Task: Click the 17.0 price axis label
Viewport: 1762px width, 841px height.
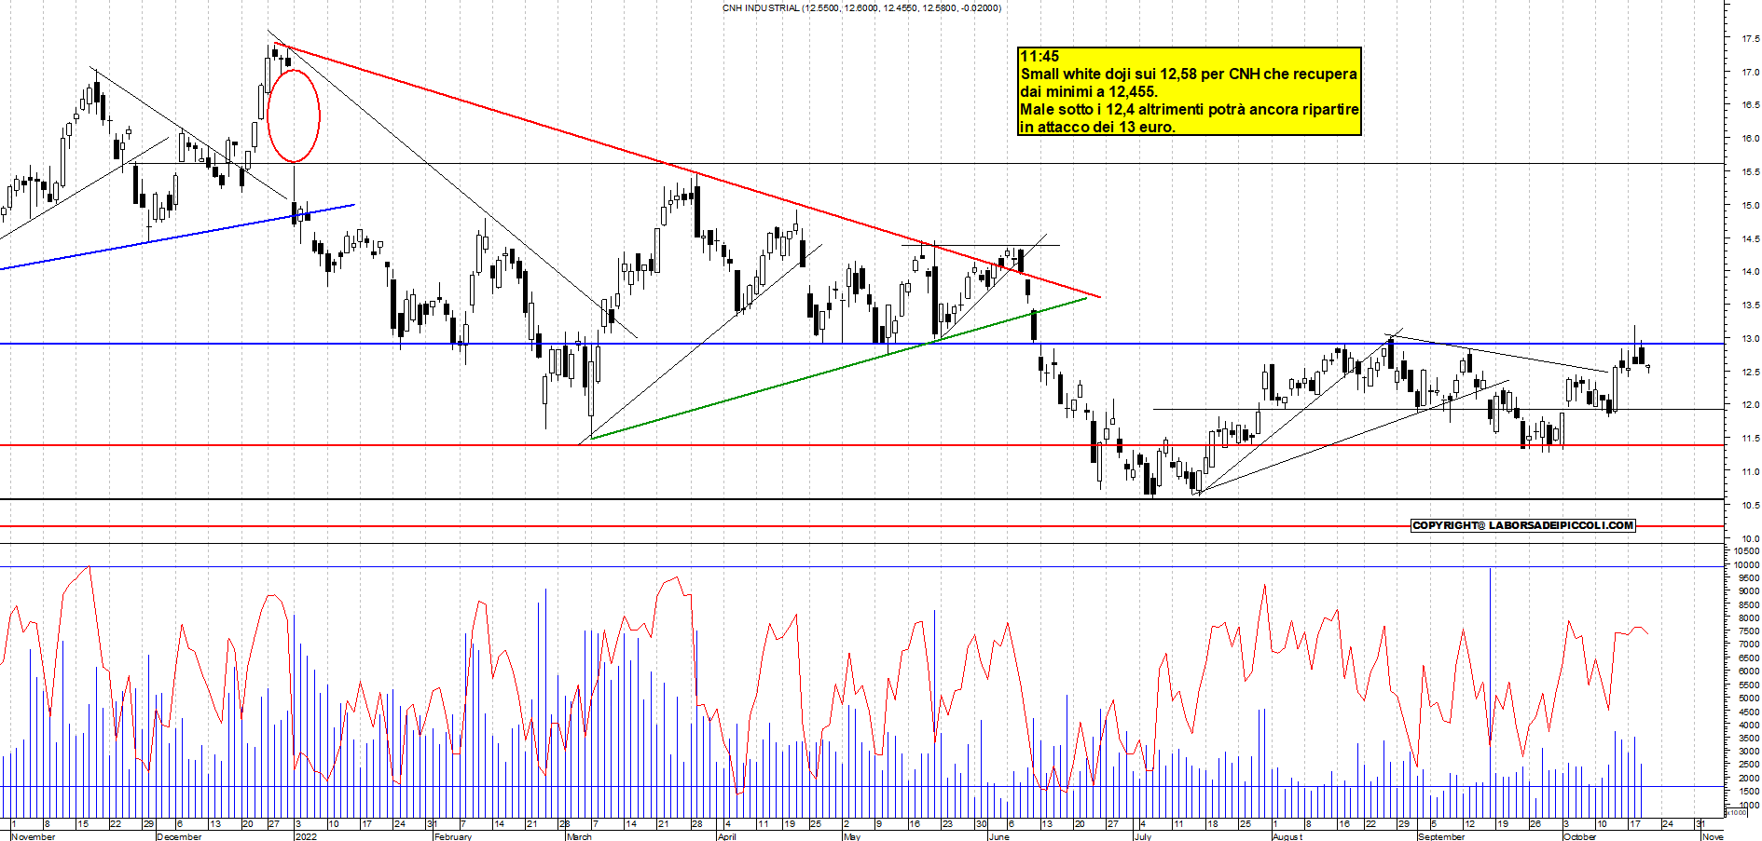Action: [1750, 72]
